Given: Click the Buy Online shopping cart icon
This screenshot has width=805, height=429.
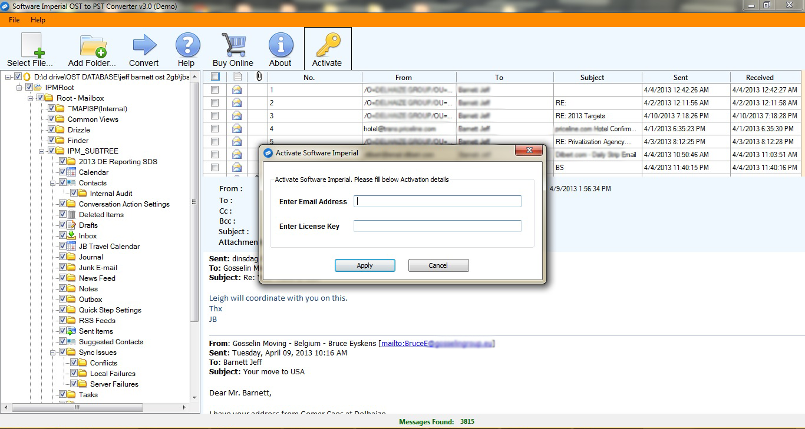Looking at the screenshot, I should click(233, 45).
